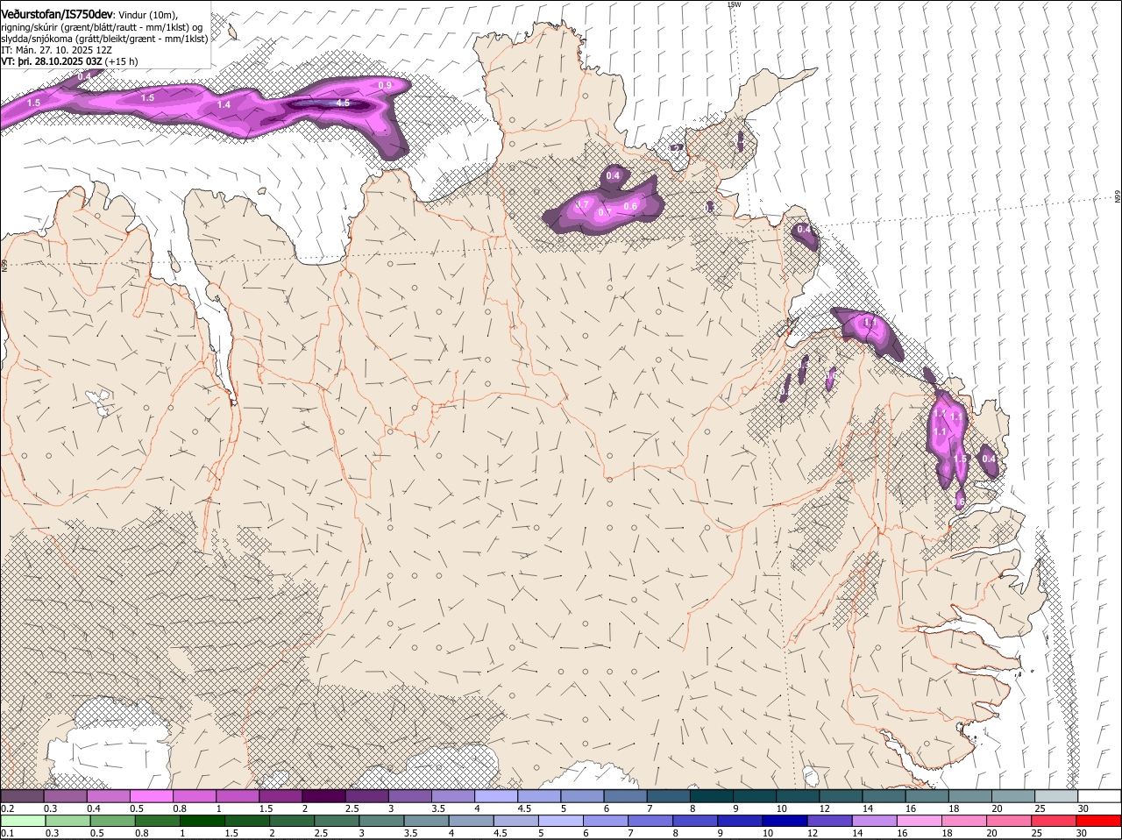
Task: Bottom legend row: swatch between 1 and 1.5
Action: pos(202,821)
